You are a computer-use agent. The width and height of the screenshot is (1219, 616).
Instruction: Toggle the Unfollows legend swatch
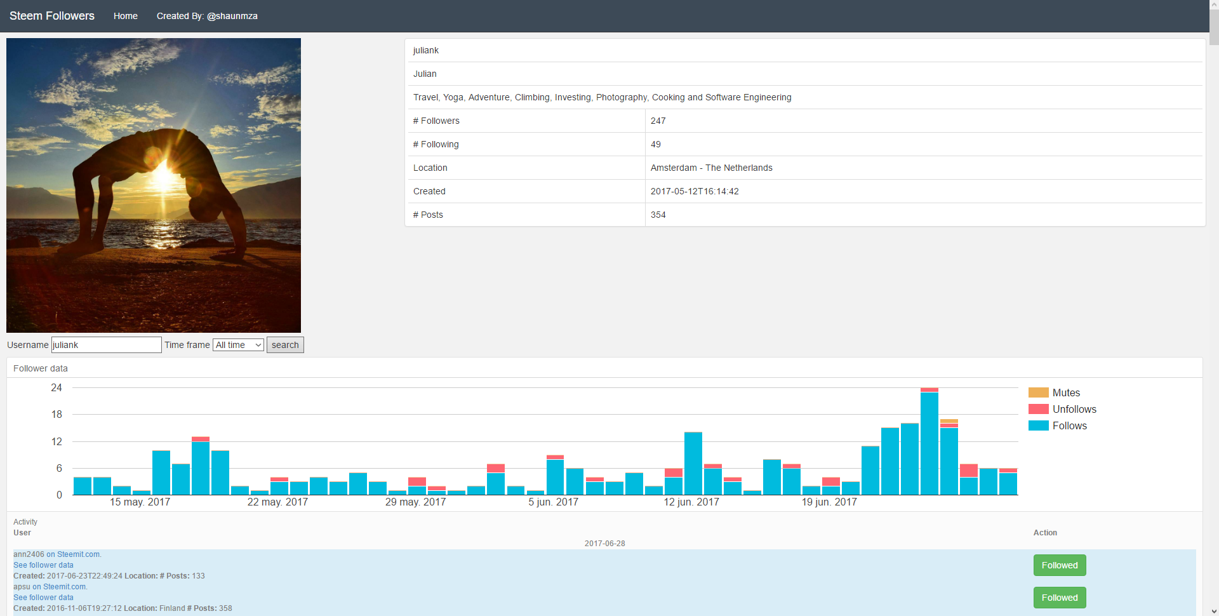click(1038, 409)
